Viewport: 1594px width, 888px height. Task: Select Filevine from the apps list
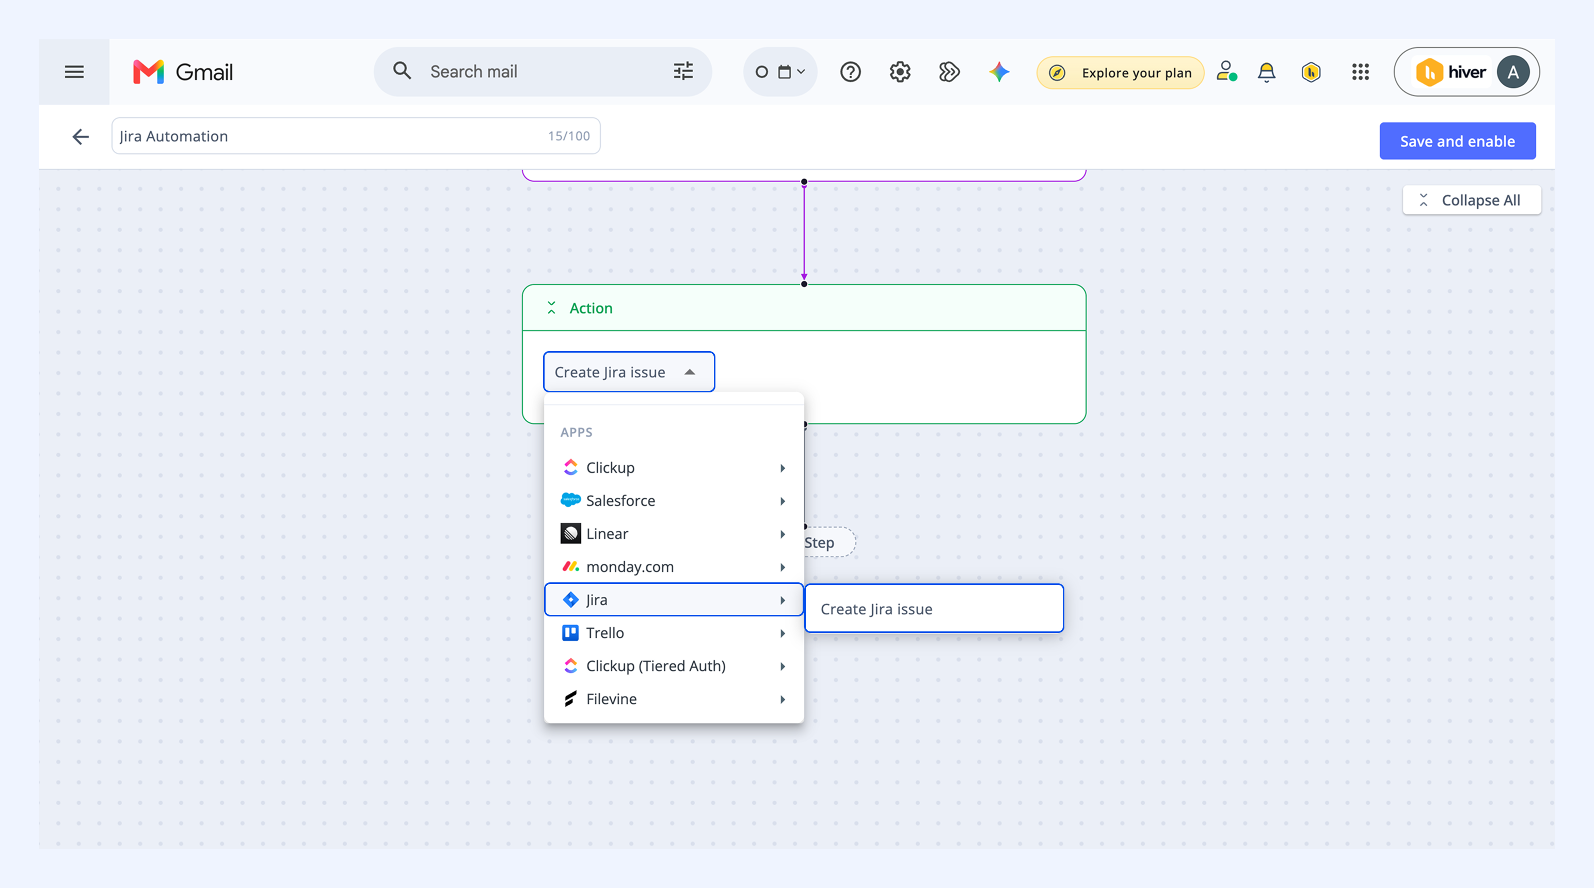tap(674, 699)
